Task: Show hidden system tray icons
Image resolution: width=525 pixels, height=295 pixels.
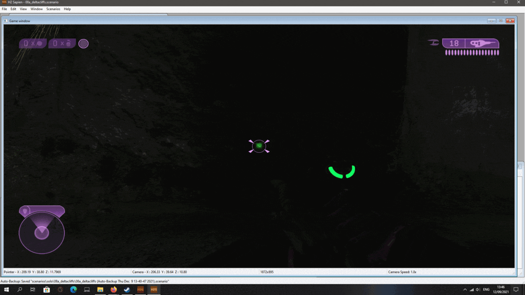Action: tap(465, 289)
